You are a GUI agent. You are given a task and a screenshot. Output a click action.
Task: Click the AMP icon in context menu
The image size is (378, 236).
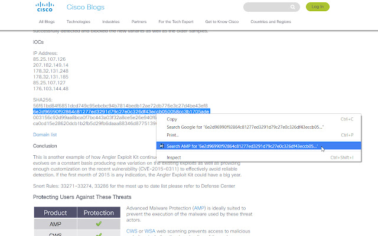tap(162, 146)
